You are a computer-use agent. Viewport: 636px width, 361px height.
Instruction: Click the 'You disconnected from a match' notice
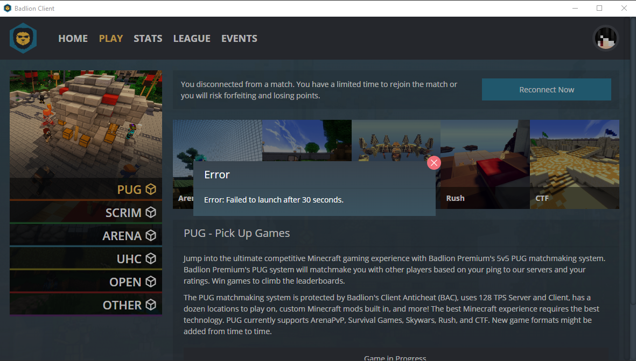click(x=319, y=90)
